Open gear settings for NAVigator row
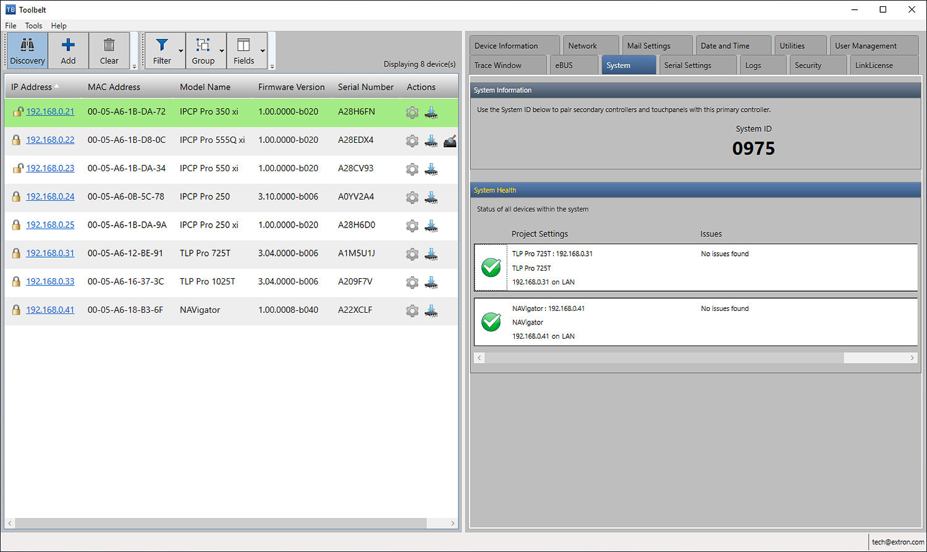Image resolution: width=927 pixels, height=552 pixels. [412, 311]
